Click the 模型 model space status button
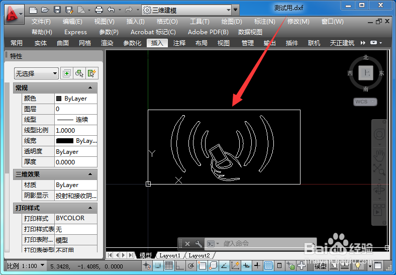Screen dimensions: 396x275 pos(320,265)
